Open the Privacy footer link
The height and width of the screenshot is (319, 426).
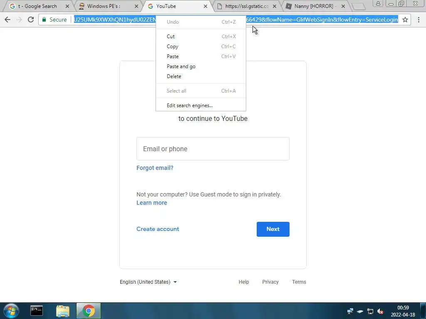pos(270,282)
